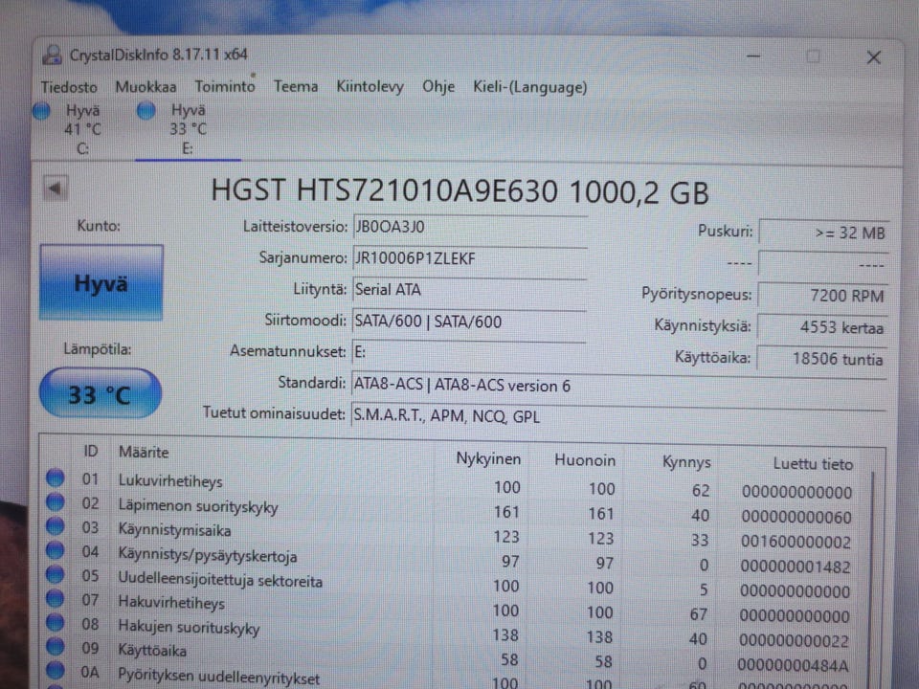Select the Käynnistymisaika attribute row
The width and height of the screenshot is (919, 689).
(451, 534)
